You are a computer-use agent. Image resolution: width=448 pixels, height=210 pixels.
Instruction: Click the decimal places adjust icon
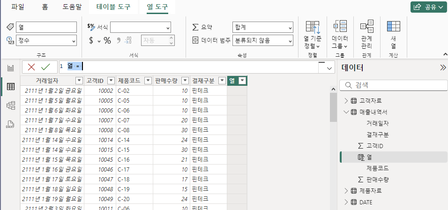click(128, 40)
